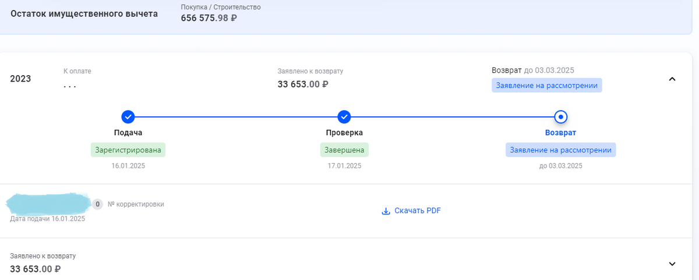Download the declaration via Скачать PDF link

click(417, 211)
